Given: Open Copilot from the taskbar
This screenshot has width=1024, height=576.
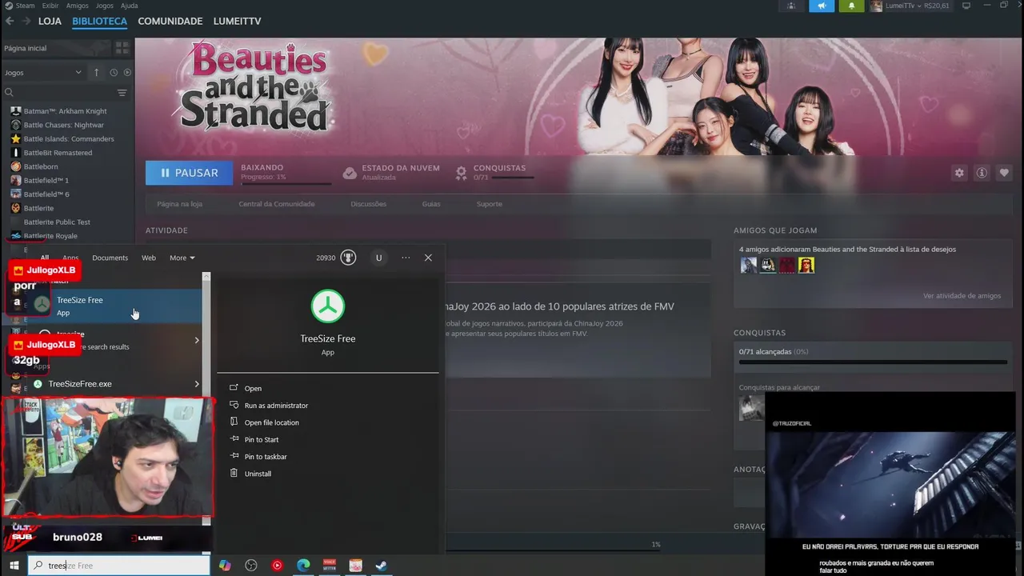Looking at the screenshot, I should point(225,566).
